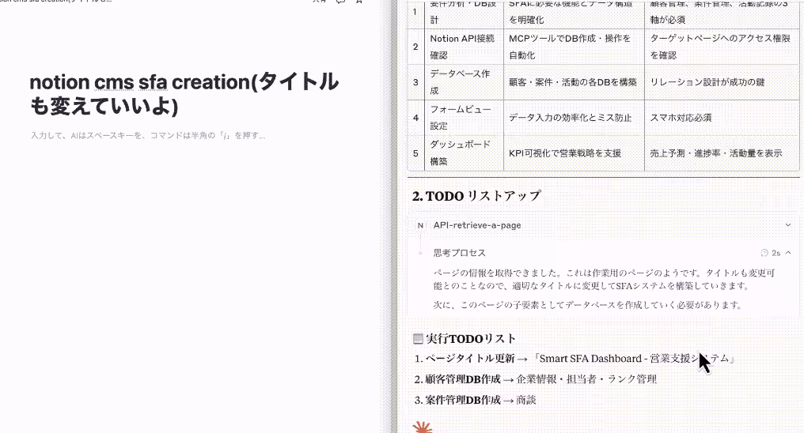
Task: Click the 2. TODO リストアップ heading
Action: 476,196
